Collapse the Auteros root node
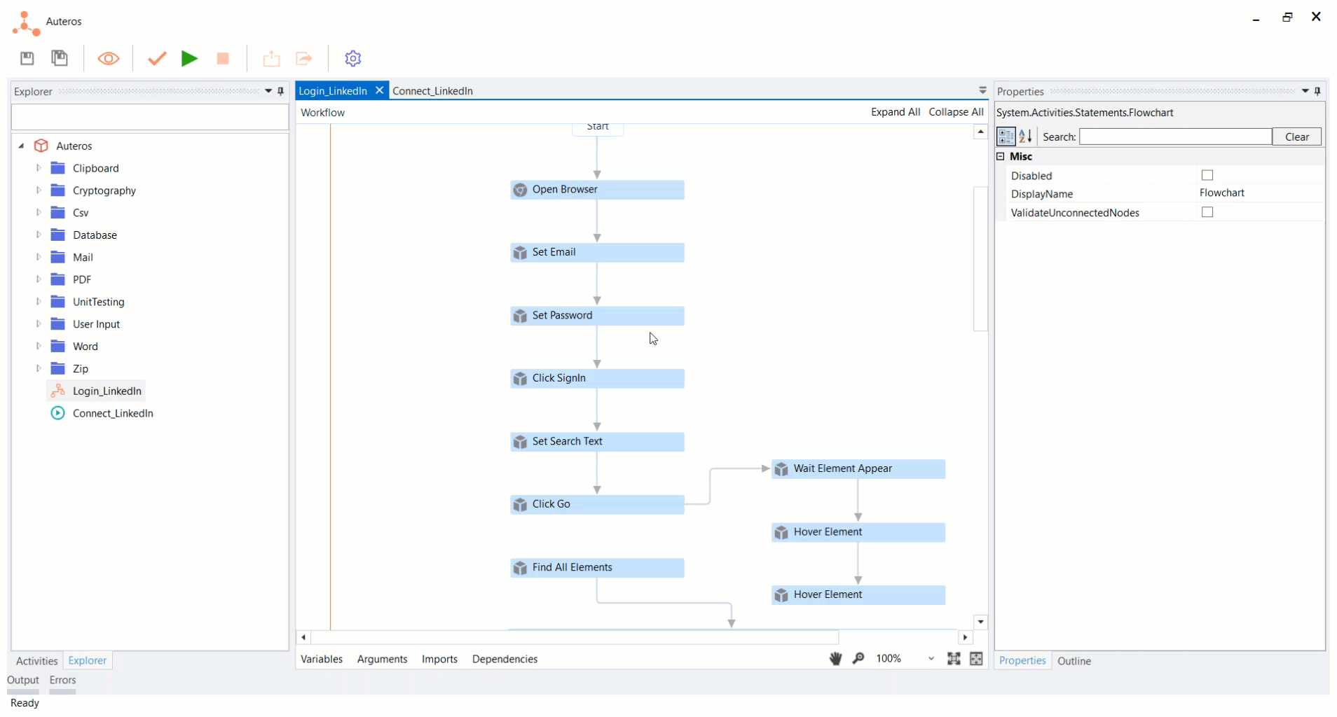Viewport: 1337px width, 717px height. coord(21,146)
